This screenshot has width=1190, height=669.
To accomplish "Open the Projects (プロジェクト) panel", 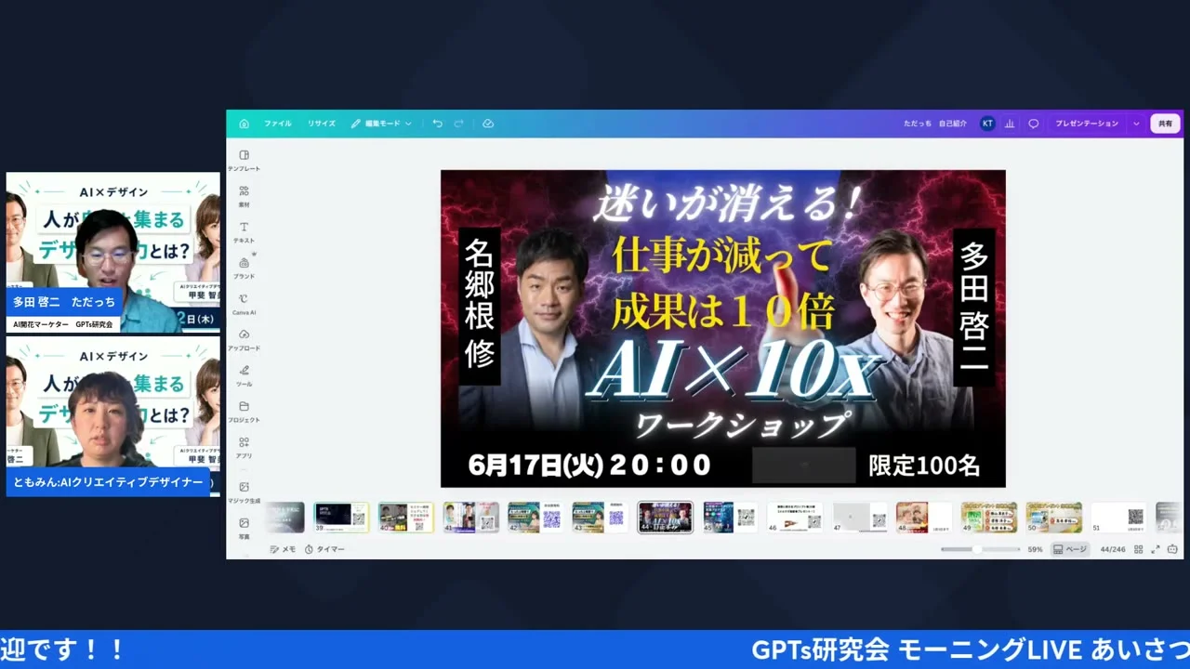I will [x=244, y=412].
